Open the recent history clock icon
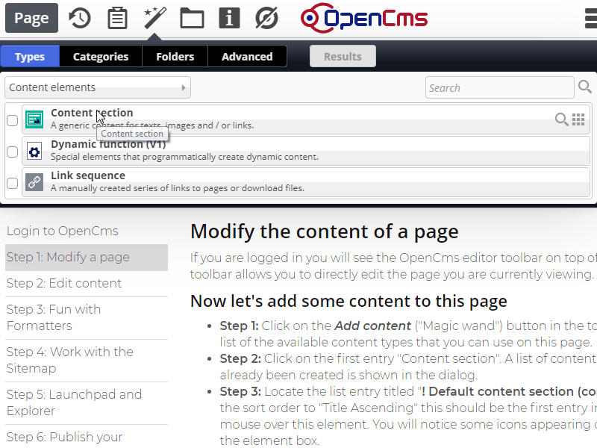597x448 pixels. (80, 18)
